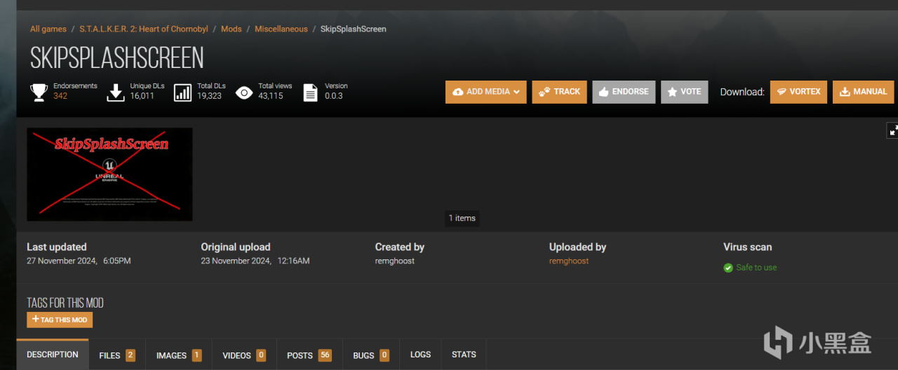This screenshot has width=898, height=370.
Task: Click the Endorsements trophy icon
Action: 40,92
